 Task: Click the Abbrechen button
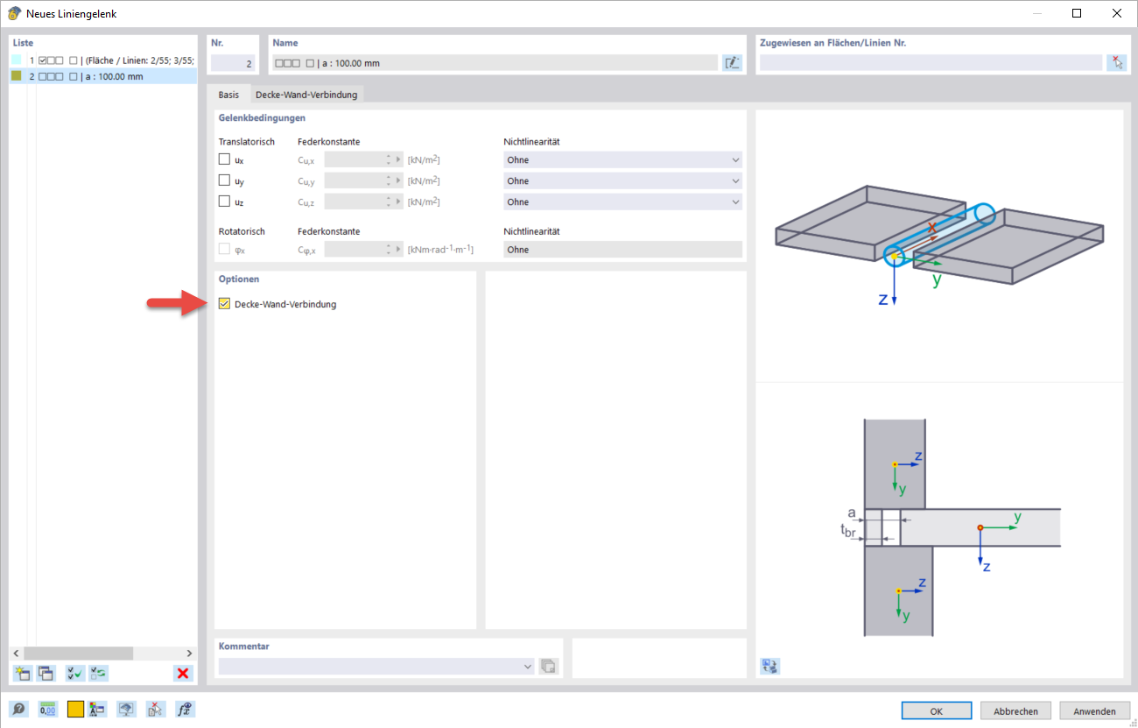click(x=1015, y=711)
